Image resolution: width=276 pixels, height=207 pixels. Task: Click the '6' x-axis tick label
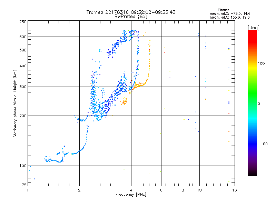[161, 190]
